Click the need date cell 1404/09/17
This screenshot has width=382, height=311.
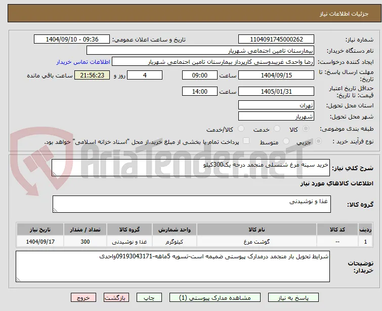click(x=40, y=242)
